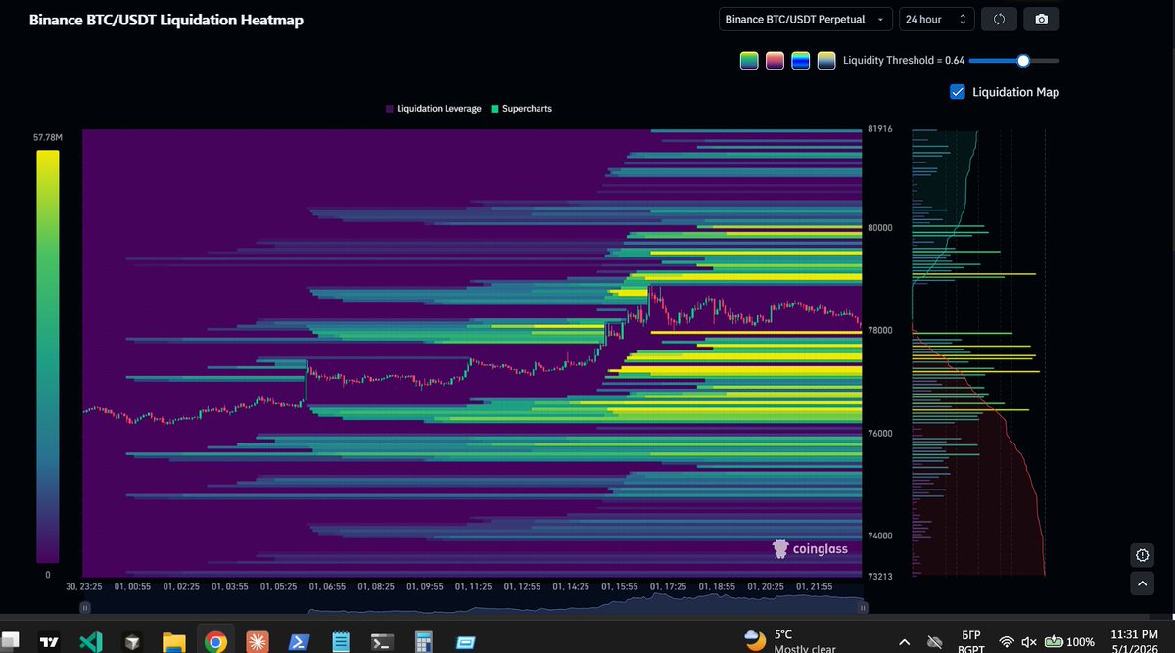Click the 73213 bottom price label
1175x653 pixels.
click(x=880, y=577)
